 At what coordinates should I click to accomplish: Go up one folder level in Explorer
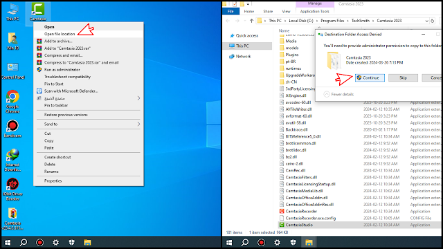pos(251,21)
